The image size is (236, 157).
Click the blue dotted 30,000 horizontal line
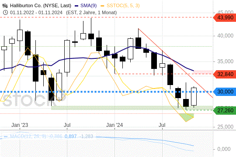tap(106, 92)
